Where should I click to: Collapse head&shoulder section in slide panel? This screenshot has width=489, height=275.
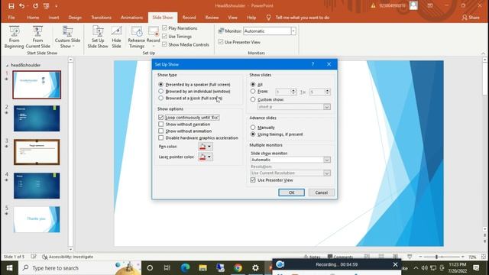[7, 66]
